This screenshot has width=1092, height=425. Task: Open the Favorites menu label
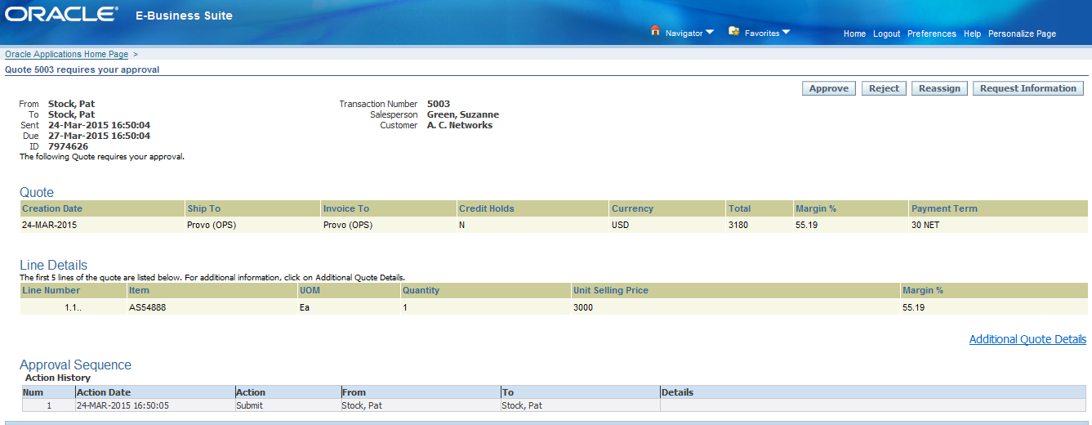(762, 34)
